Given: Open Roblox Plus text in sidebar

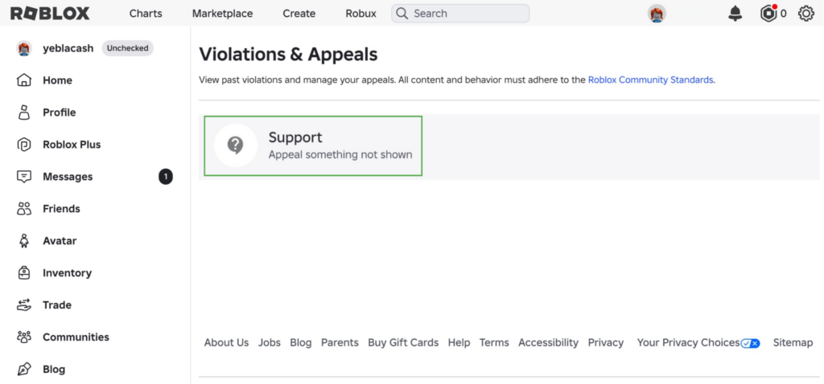Looking at the screenshot, I should click(x=72, y=145).
